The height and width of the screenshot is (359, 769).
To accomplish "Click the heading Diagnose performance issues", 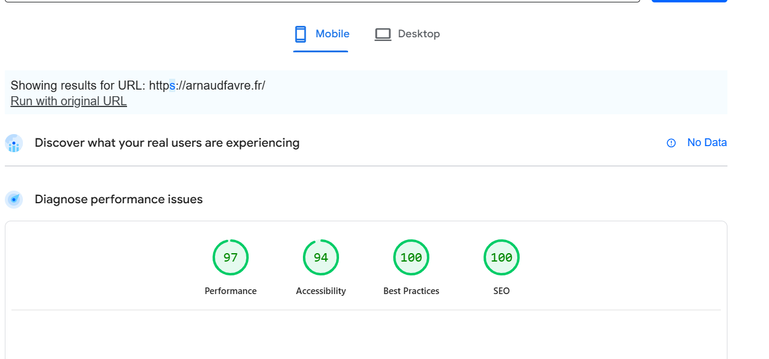I will tap(119, 200).
